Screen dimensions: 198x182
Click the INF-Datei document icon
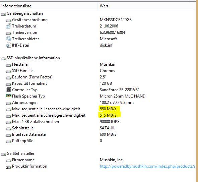(x=8, y=45)
